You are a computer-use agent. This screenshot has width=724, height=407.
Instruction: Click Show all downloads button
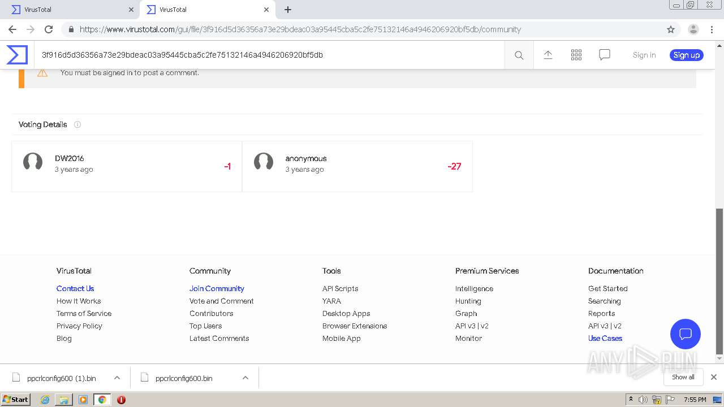(683, 377)
